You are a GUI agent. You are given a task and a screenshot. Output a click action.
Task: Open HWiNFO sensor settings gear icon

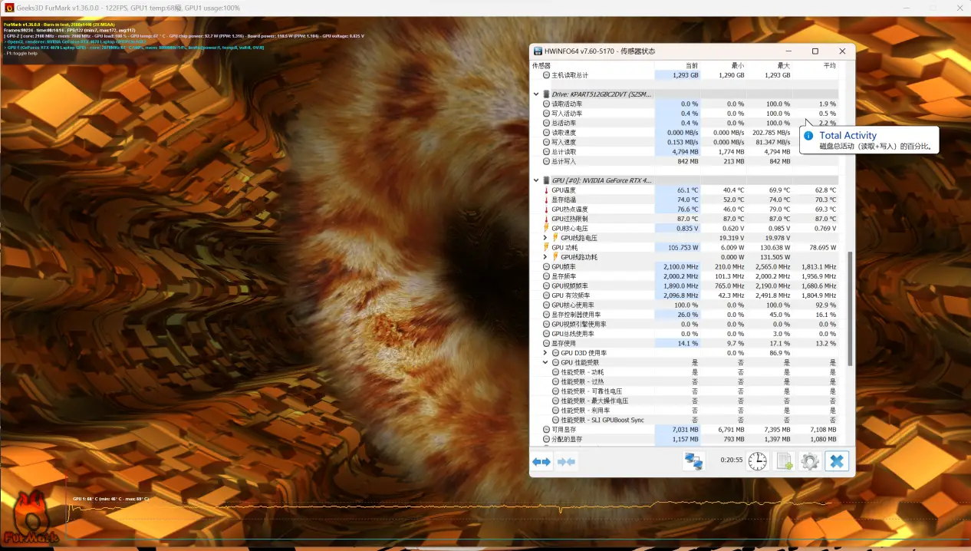810,461
